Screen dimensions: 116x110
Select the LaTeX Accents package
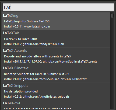pyautogui.click(x=56, y=56)
